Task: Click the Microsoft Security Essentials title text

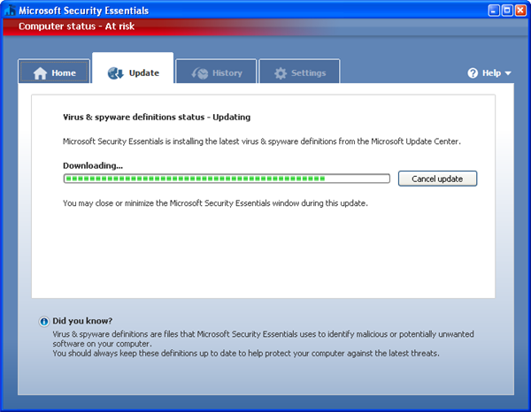Action: (84, 11)
